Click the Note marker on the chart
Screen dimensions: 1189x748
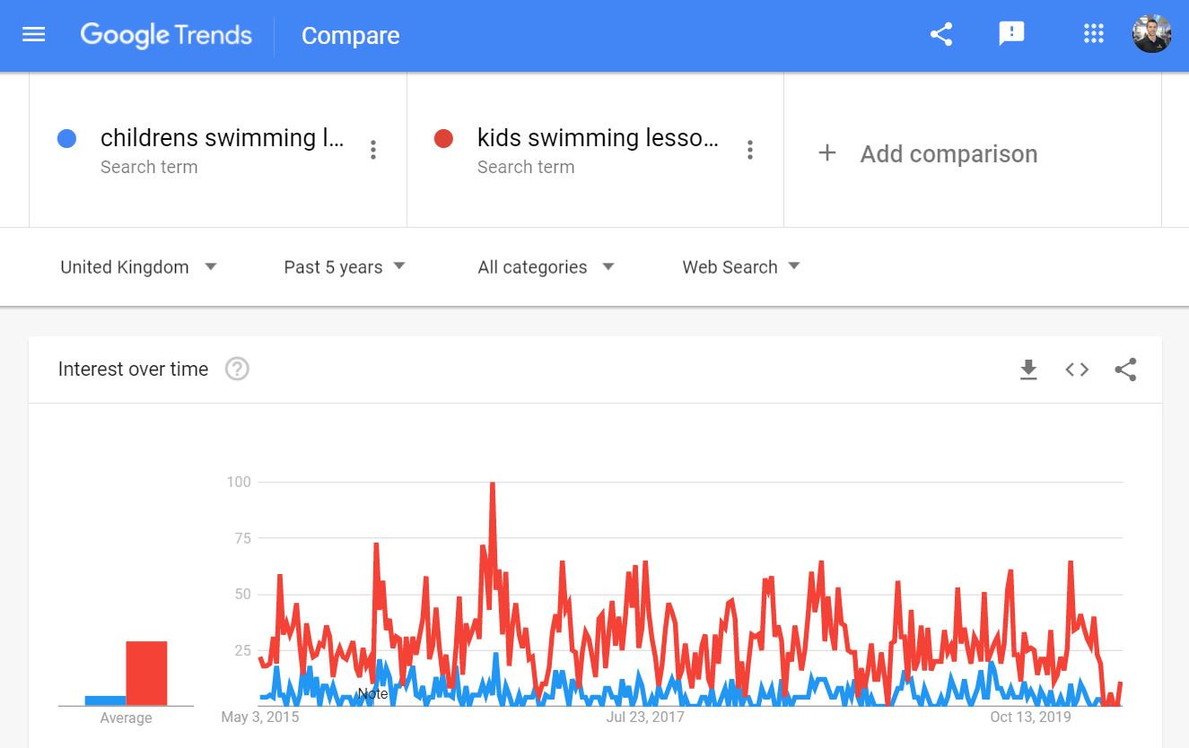[x=372, y=693]
